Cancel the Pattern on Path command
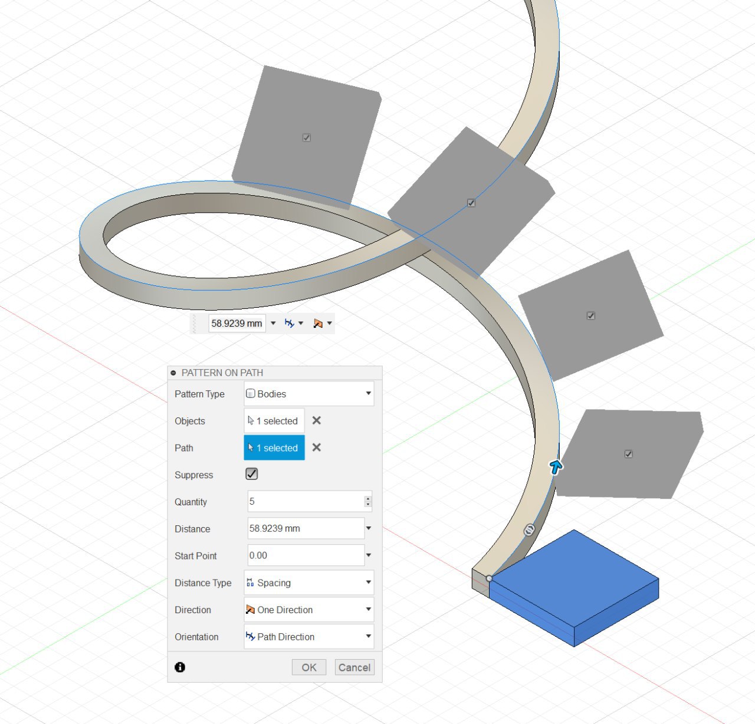Image resolution: width=755 pixels, height=724 pixels. [354, 667]
